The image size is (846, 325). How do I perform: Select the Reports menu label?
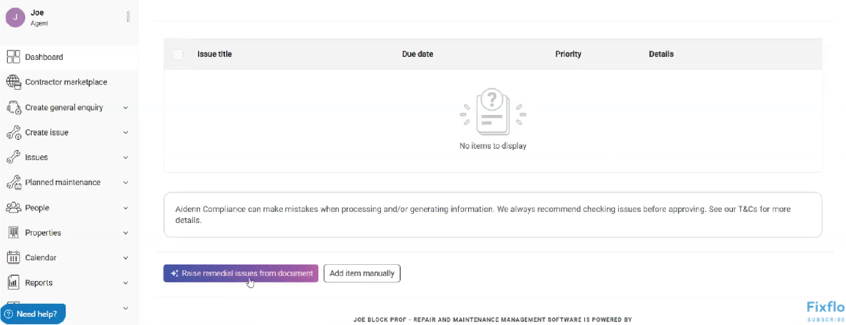point(39,283)
